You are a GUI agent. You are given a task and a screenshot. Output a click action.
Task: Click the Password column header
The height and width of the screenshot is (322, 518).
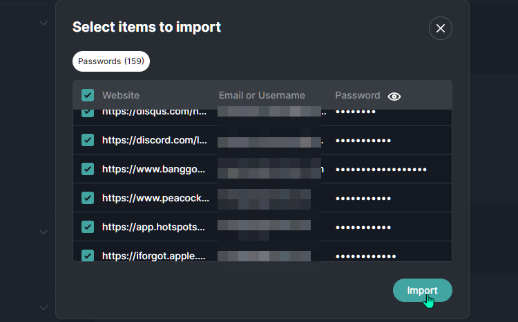coord(358,95)
